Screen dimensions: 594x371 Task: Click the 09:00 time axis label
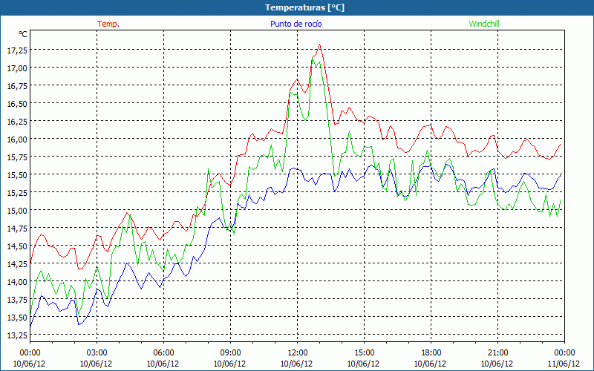(231, 353)
